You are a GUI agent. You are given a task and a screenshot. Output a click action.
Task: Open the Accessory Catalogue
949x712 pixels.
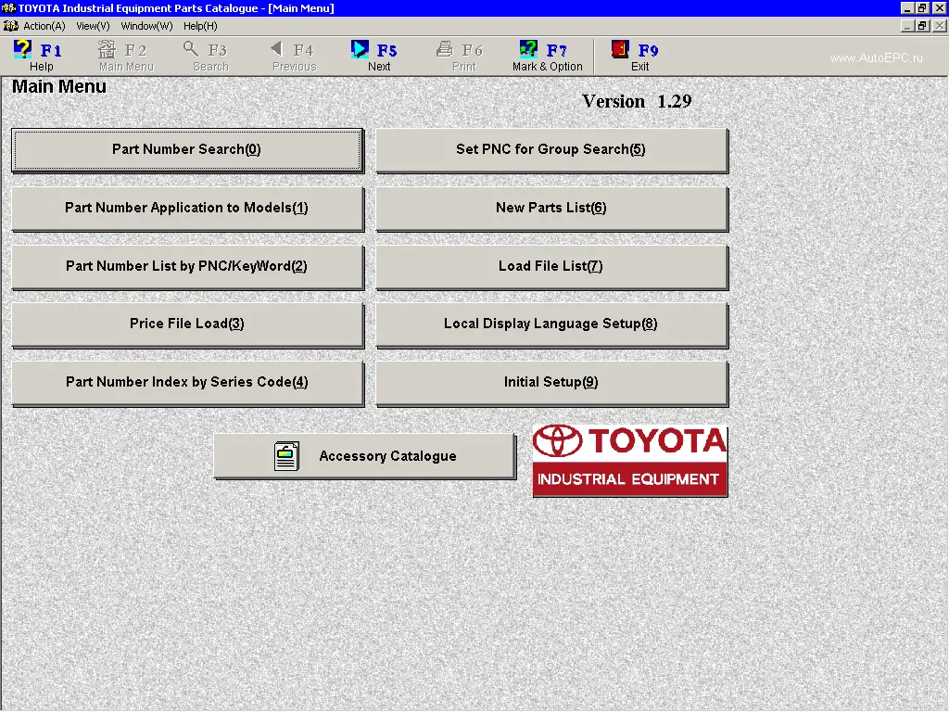(x=365, y=456)
